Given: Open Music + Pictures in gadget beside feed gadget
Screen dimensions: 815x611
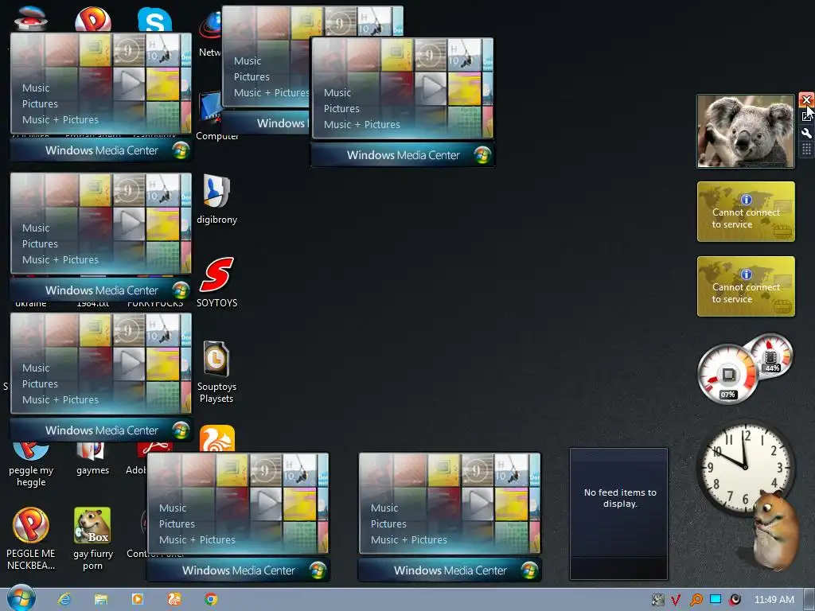Looking at the screenshot, I should 408,540.
